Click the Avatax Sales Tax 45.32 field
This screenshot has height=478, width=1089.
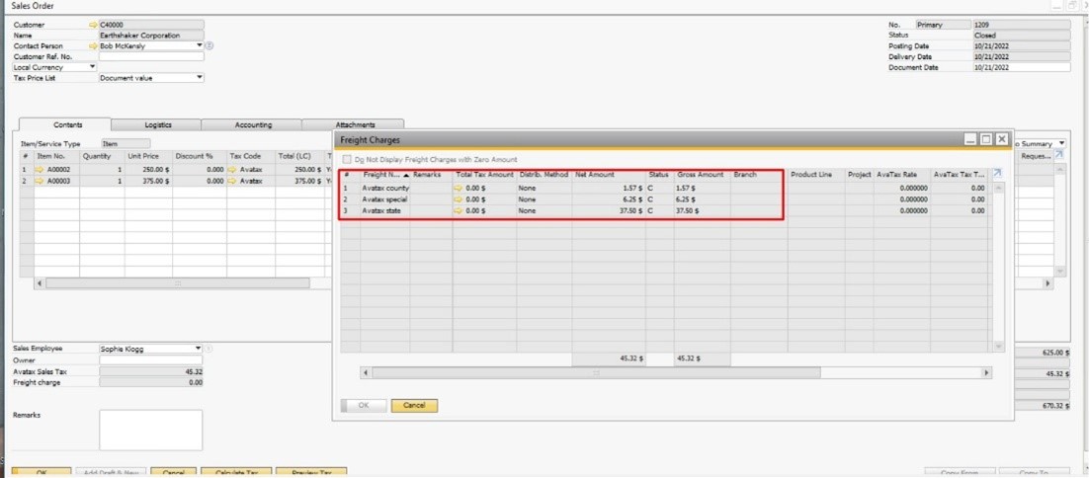click(151, 371)
